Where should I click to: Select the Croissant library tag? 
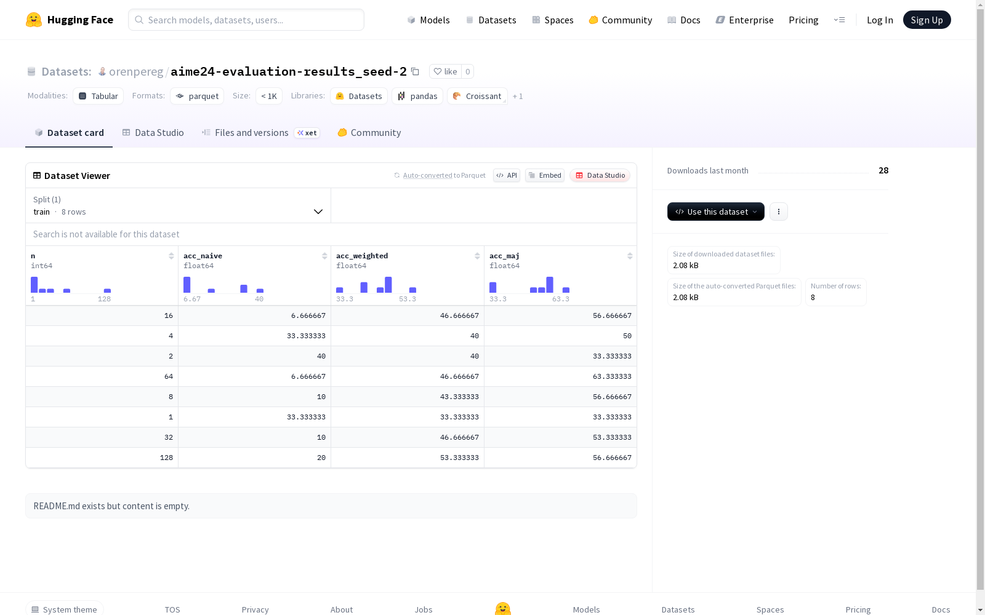click(x=477, y=96)
